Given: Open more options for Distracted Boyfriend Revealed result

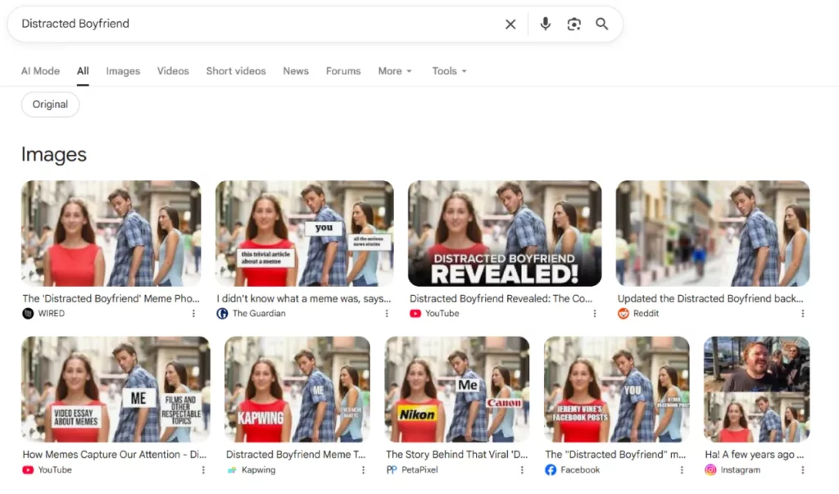Looking at the screenshot, I should [x=595, y=314].
